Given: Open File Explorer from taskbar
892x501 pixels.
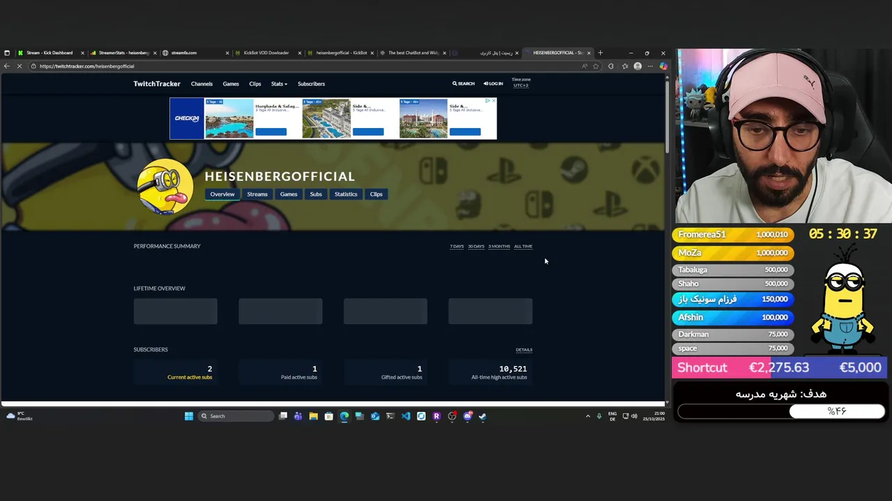Looking at the screenshot, I should click(314, 416).
